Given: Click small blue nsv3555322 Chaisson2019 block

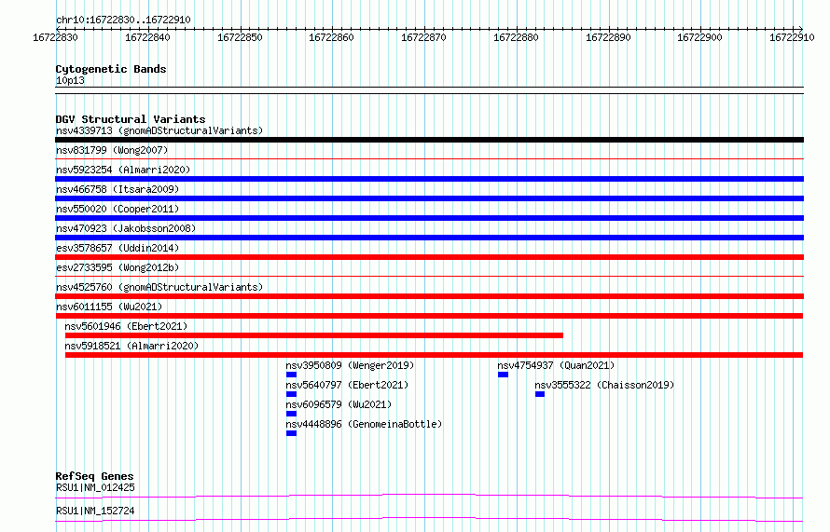Looking at the screenshot, I should click(540, 394).
